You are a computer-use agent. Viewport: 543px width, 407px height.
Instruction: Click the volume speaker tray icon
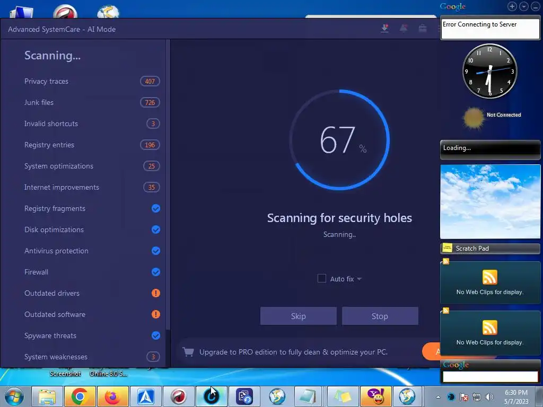click(489, 397)
